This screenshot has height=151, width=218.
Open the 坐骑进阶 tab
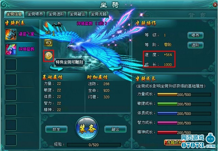click(56, 14)
